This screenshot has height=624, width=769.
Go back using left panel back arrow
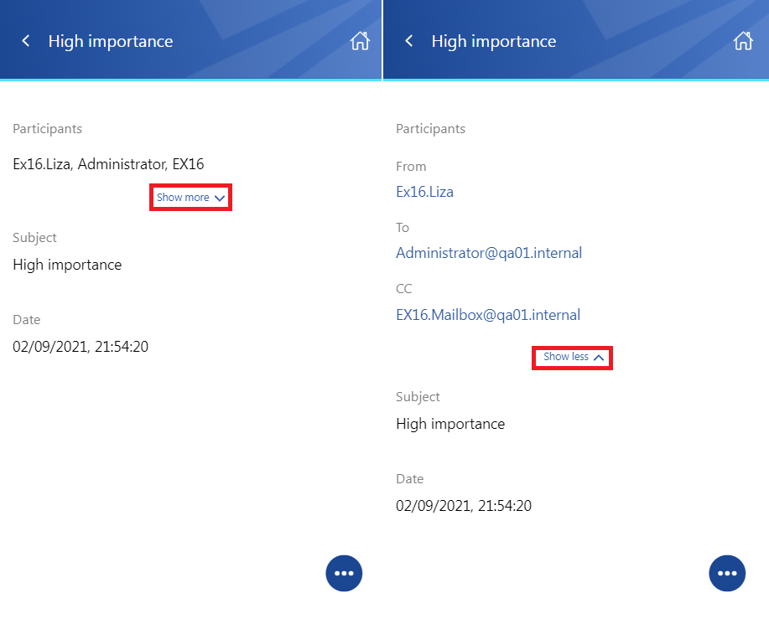point(26,41)
